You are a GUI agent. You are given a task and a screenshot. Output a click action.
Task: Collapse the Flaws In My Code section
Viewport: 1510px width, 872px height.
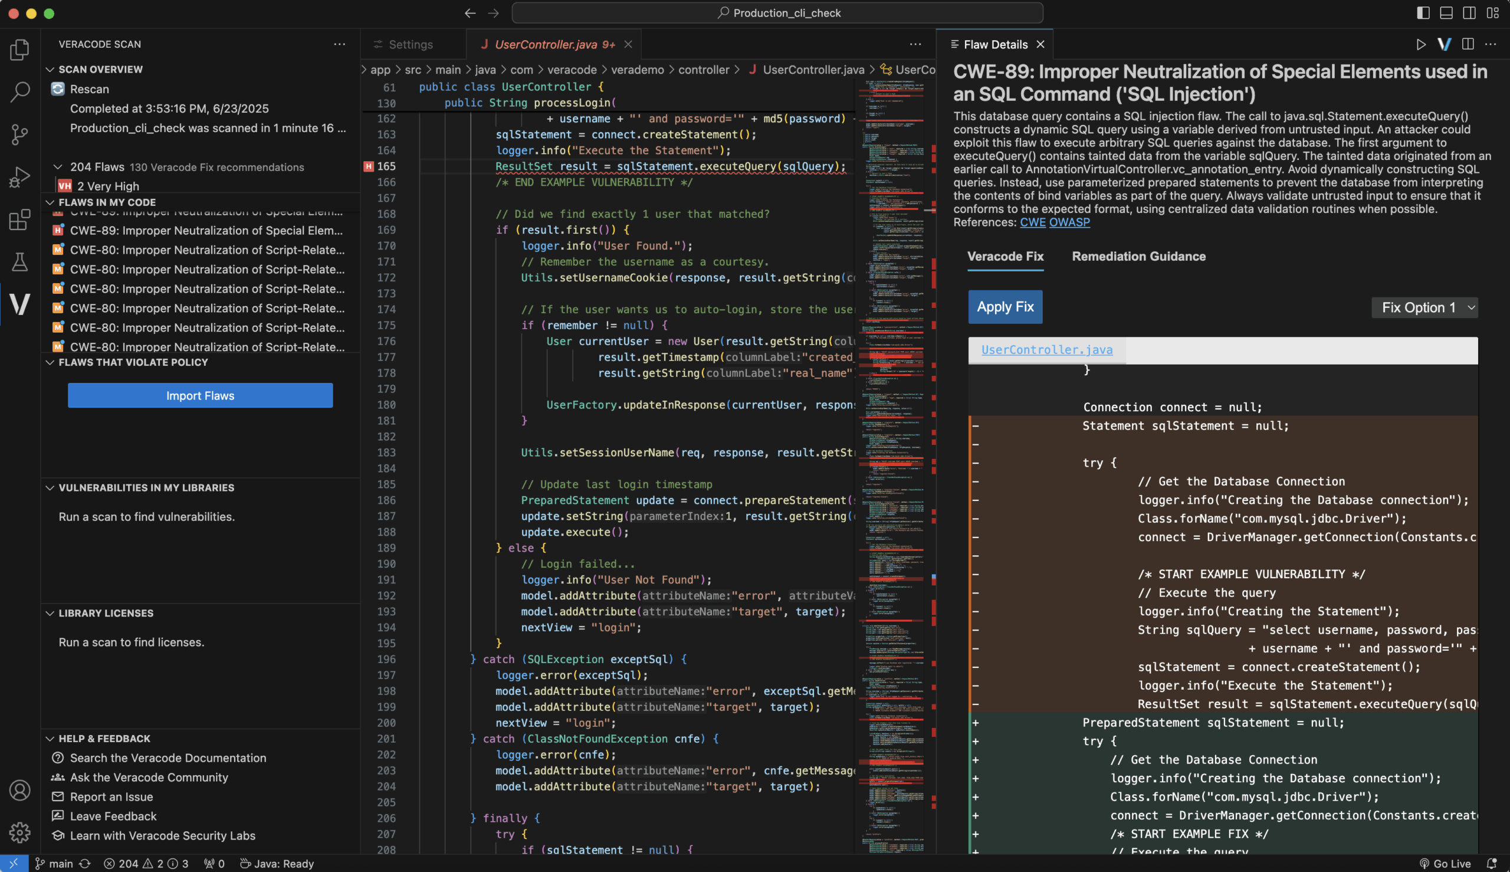pyautogui.click(x=50, y=202)
